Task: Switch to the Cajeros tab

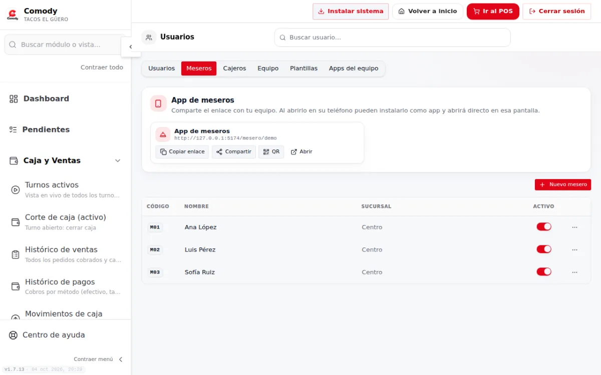Action: [234, 68]
